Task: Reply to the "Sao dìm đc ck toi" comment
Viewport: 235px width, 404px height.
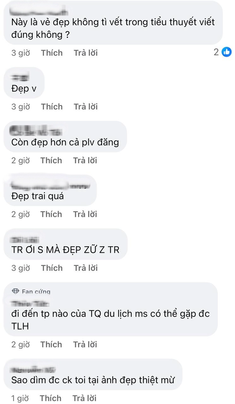Action: point(85,398)
